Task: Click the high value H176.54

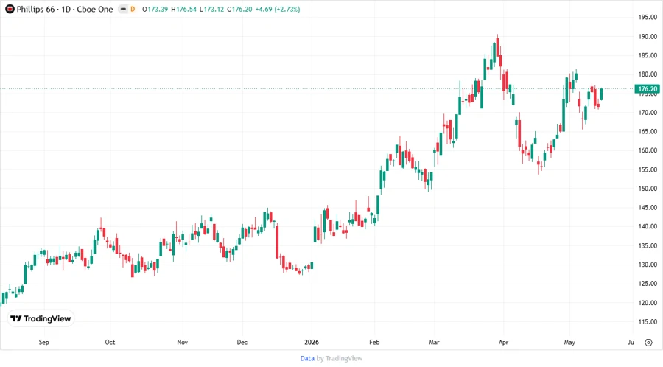Action: coord(184,9)
